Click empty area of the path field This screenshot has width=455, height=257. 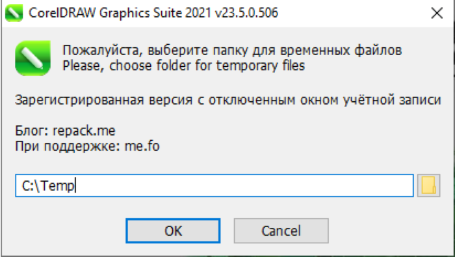pyautogui.click(x=244, y=186)
